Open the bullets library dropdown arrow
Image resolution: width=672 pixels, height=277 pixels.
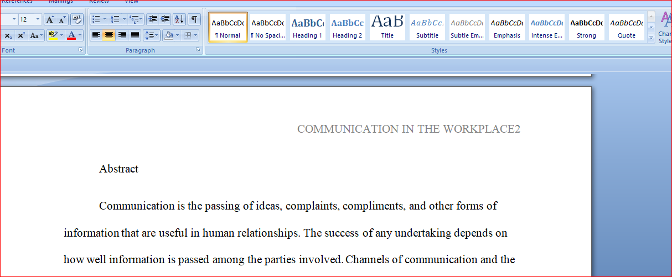105,19
